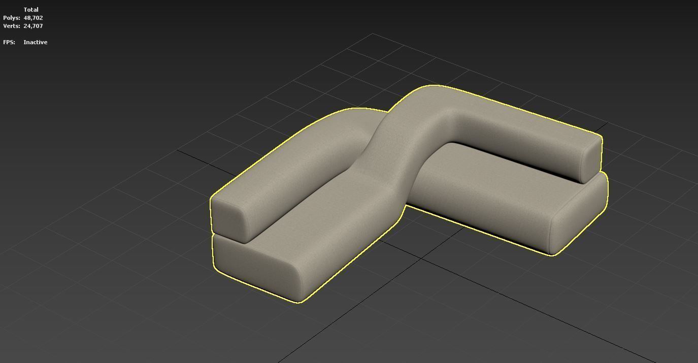
Task: Click the Polys count value 48,702
Action: [33, 18]
